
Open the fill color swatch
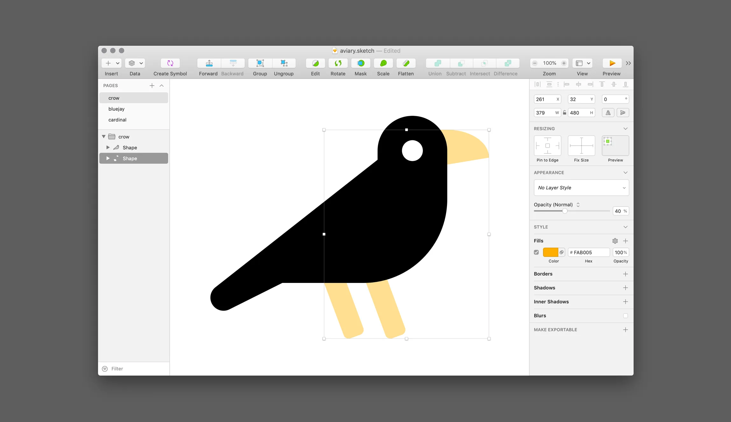tap(550, 252)
